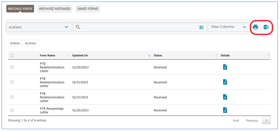Viewport: 280px width, 131px height.
Task: Export the list using the Excel icon
Action: [x=266, y=27]
